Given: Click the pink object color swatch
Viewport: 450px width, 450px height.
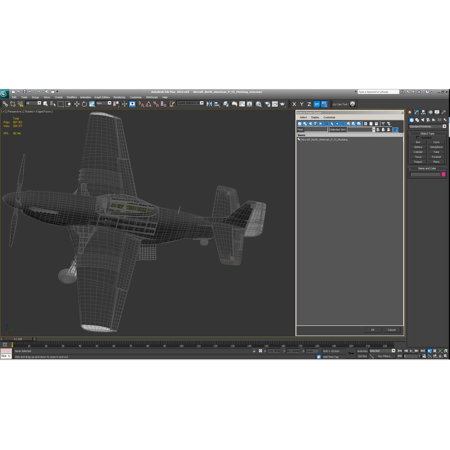Looking at the screenshot, I should point(443,174).
